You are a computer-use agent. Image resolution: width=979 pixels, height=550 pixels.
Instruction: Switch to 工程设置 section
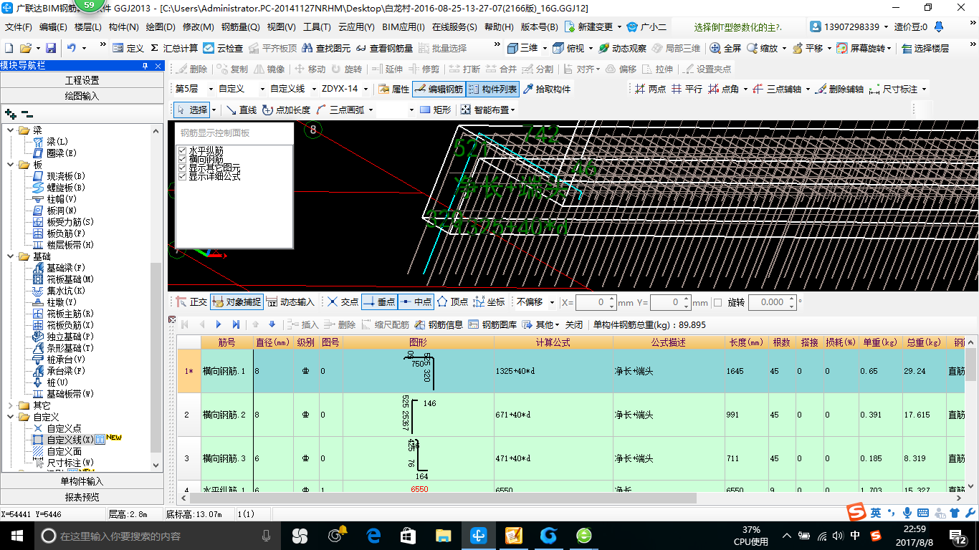tap(82, 80)
